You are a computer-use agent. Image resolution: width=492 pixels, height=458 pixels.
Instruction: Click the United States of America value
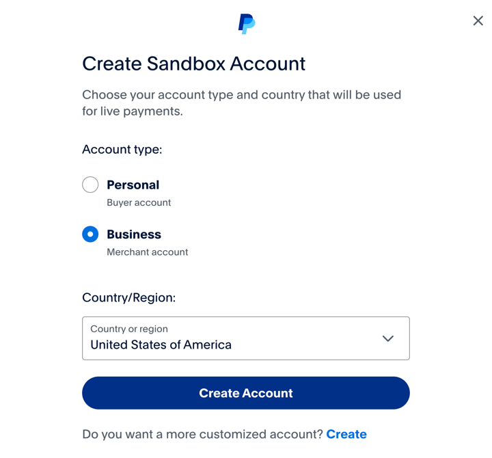click(x=161, y=345)
